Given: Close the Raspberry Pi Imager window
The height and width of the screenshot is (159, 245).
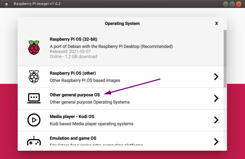Looking at the screenshot, I should (x=239, y=4).
